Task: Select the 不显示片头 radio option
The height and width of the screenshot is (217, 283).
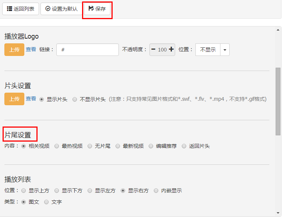Action: (x=75, y=99)
